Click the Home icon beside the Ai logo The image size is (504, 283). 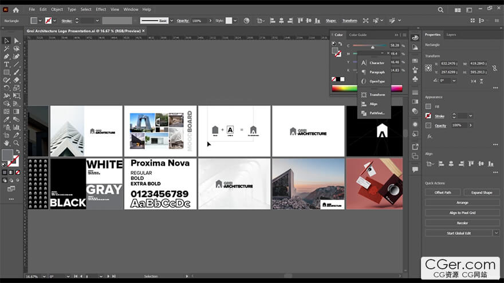(15, 10)
